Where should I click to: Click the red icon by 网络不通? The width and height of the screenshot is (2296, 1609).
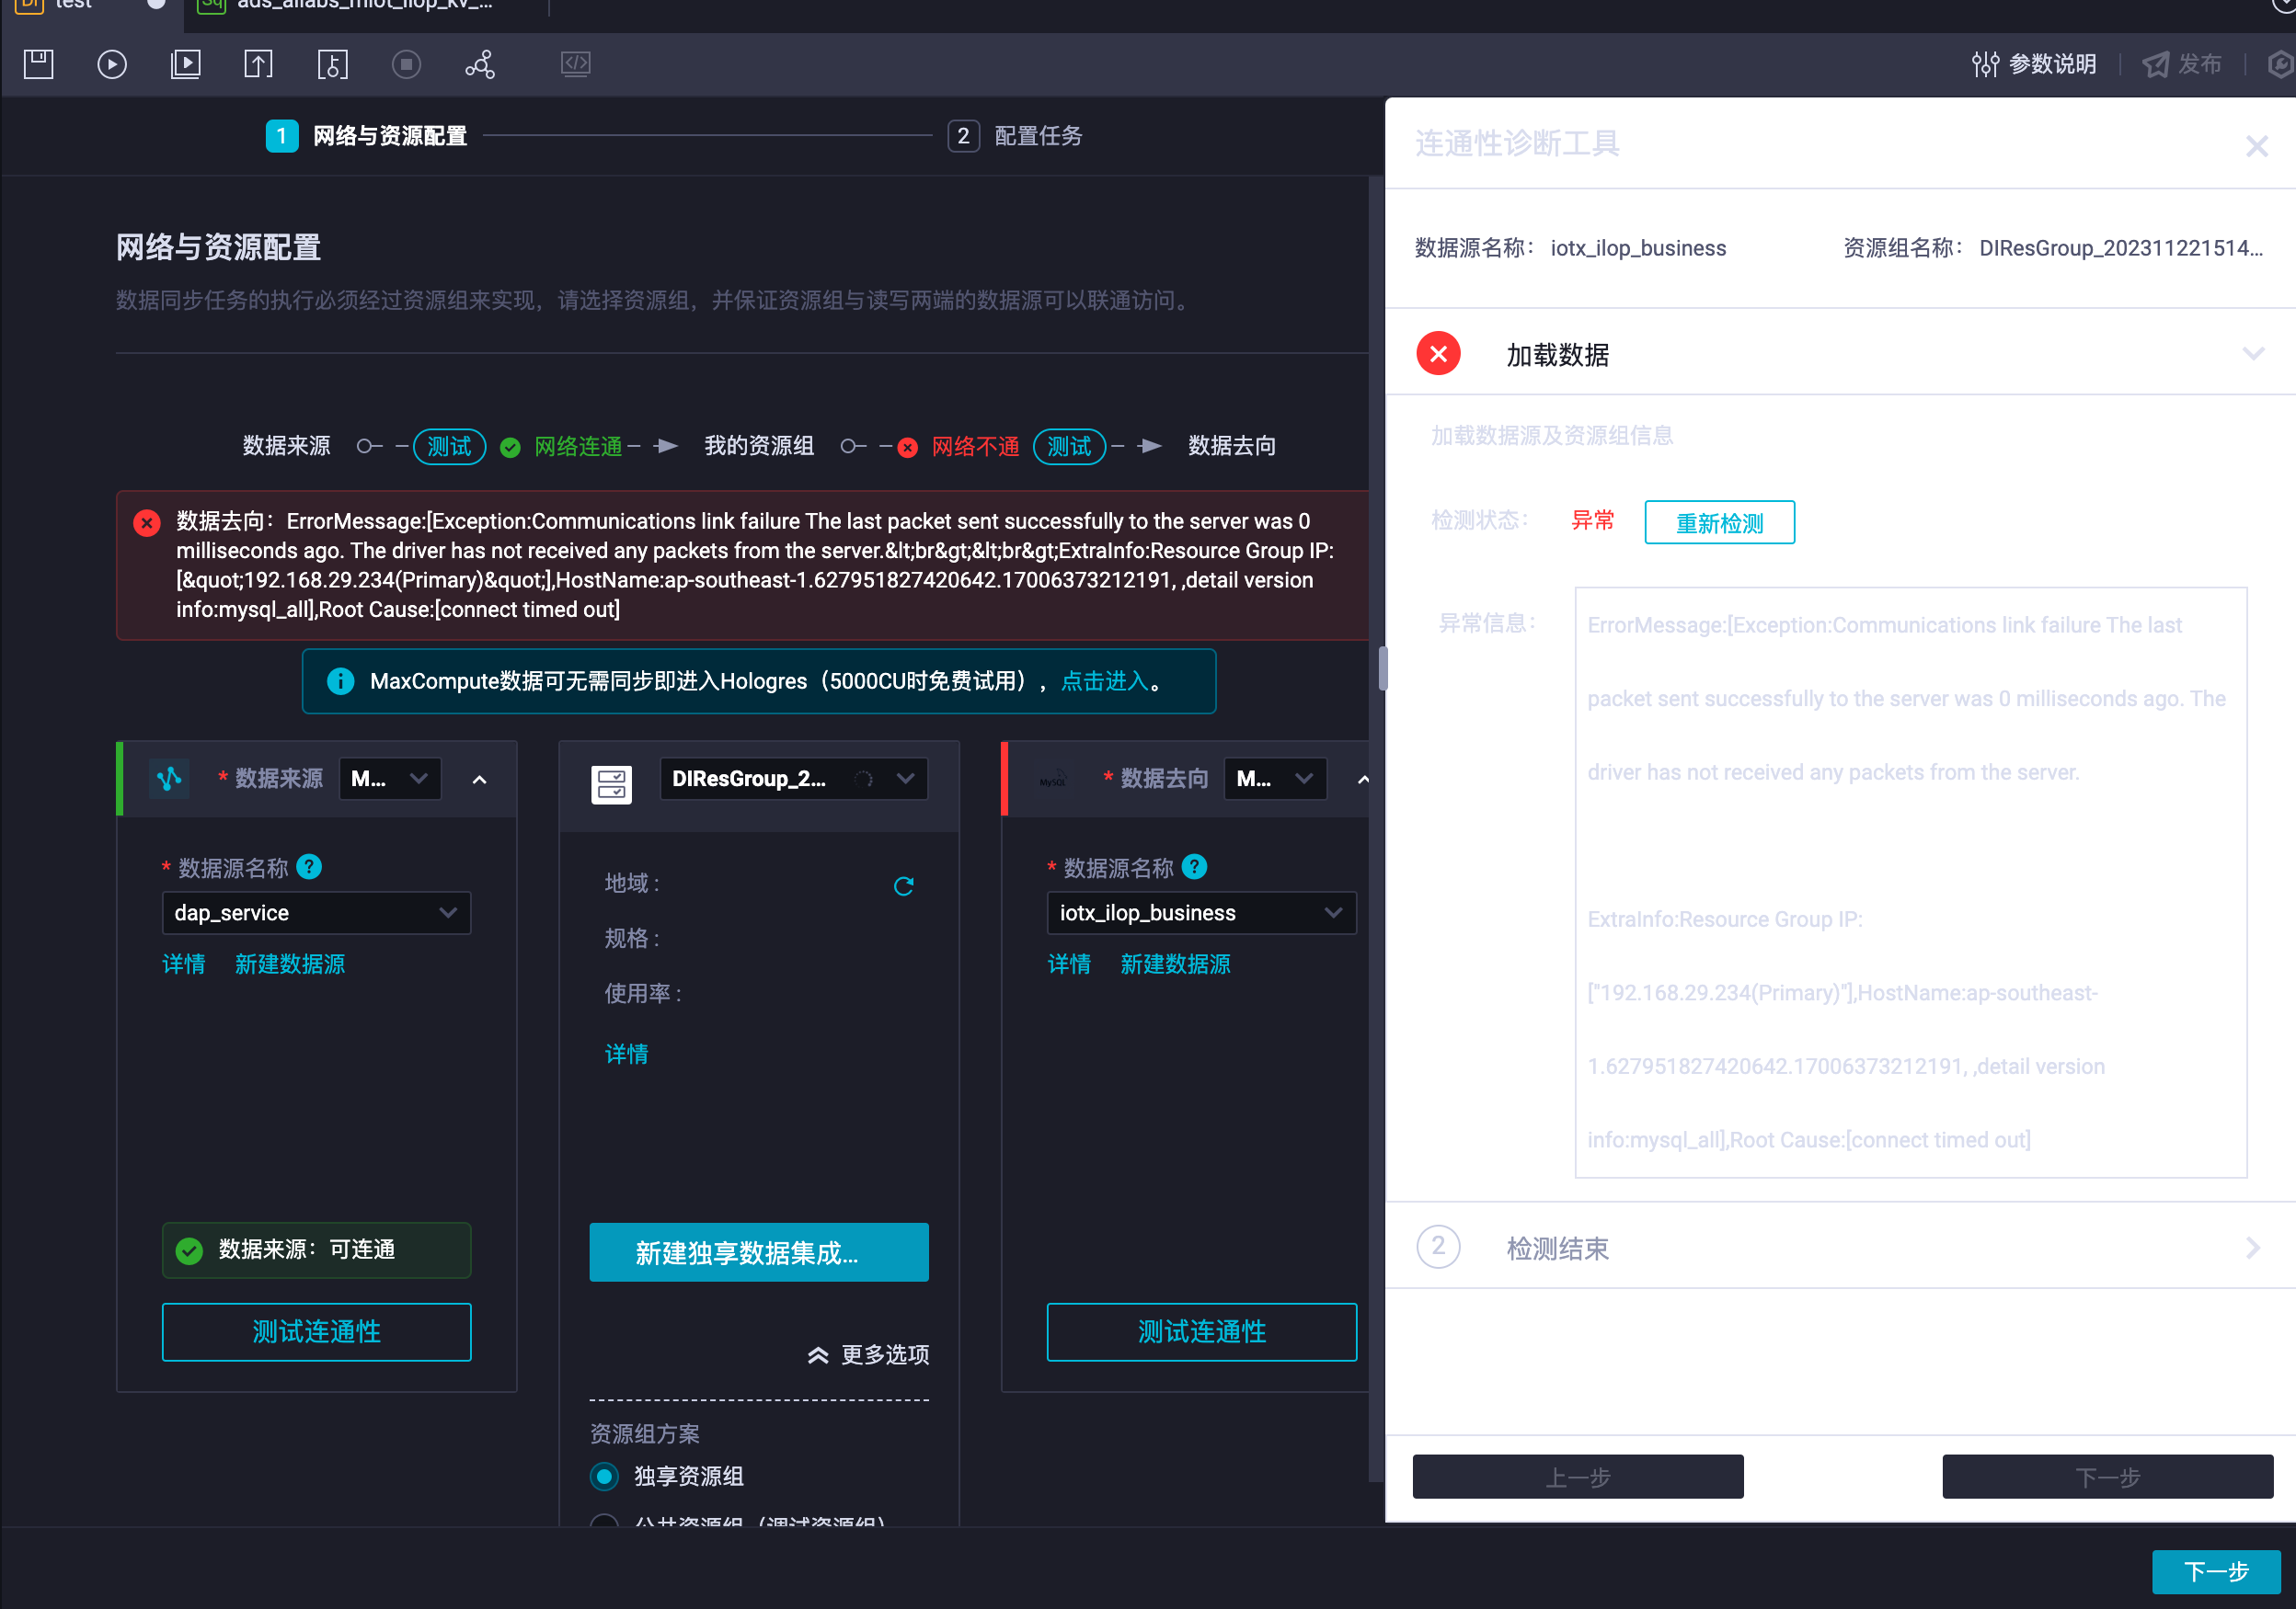coord(907,448)
